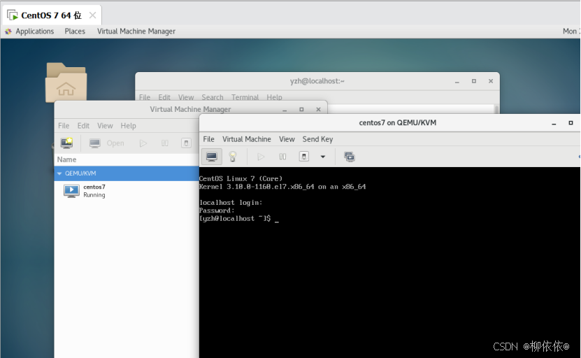Open the Terminal menu in the terminal window
The image size is (581, 358).
[x=245, y=97]
